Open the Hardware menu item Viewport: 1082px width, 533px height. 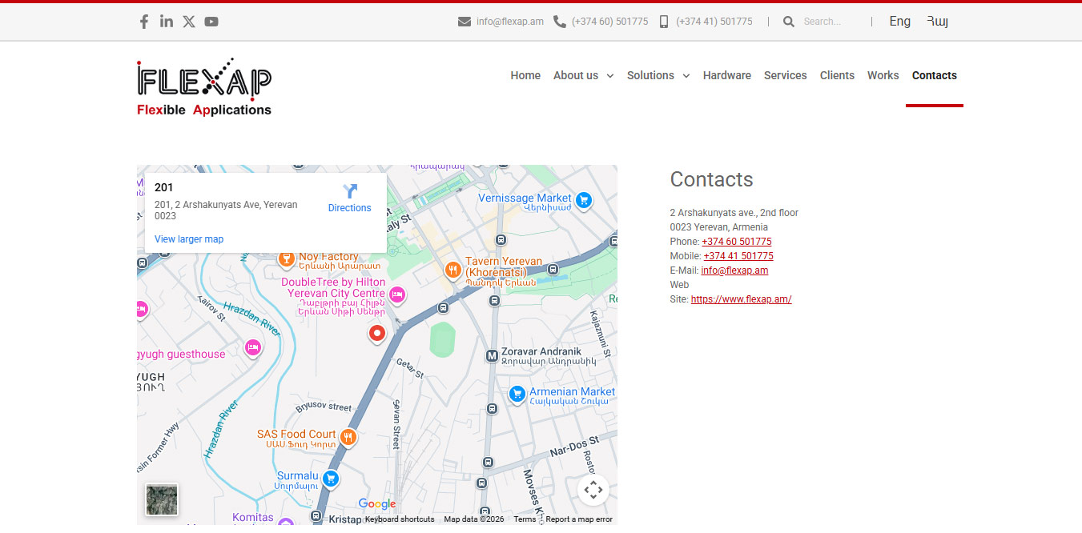pos(726,75)
